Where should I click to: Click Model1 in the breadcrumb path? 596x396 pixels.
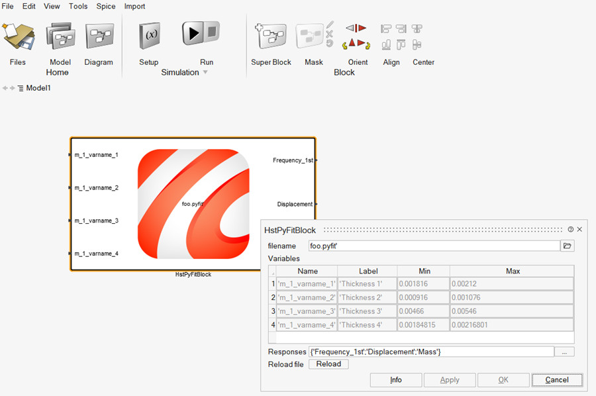pos(38,88)
